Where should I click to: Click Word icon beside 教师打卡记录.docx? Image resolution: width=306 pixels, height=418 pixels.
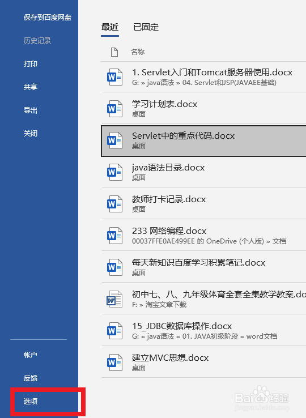[x=114, y=204]
